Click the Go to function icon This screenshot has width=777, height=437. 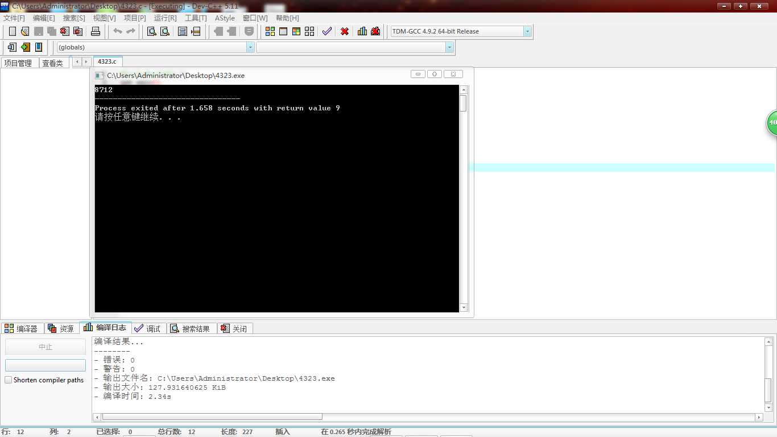coord(183,31)
